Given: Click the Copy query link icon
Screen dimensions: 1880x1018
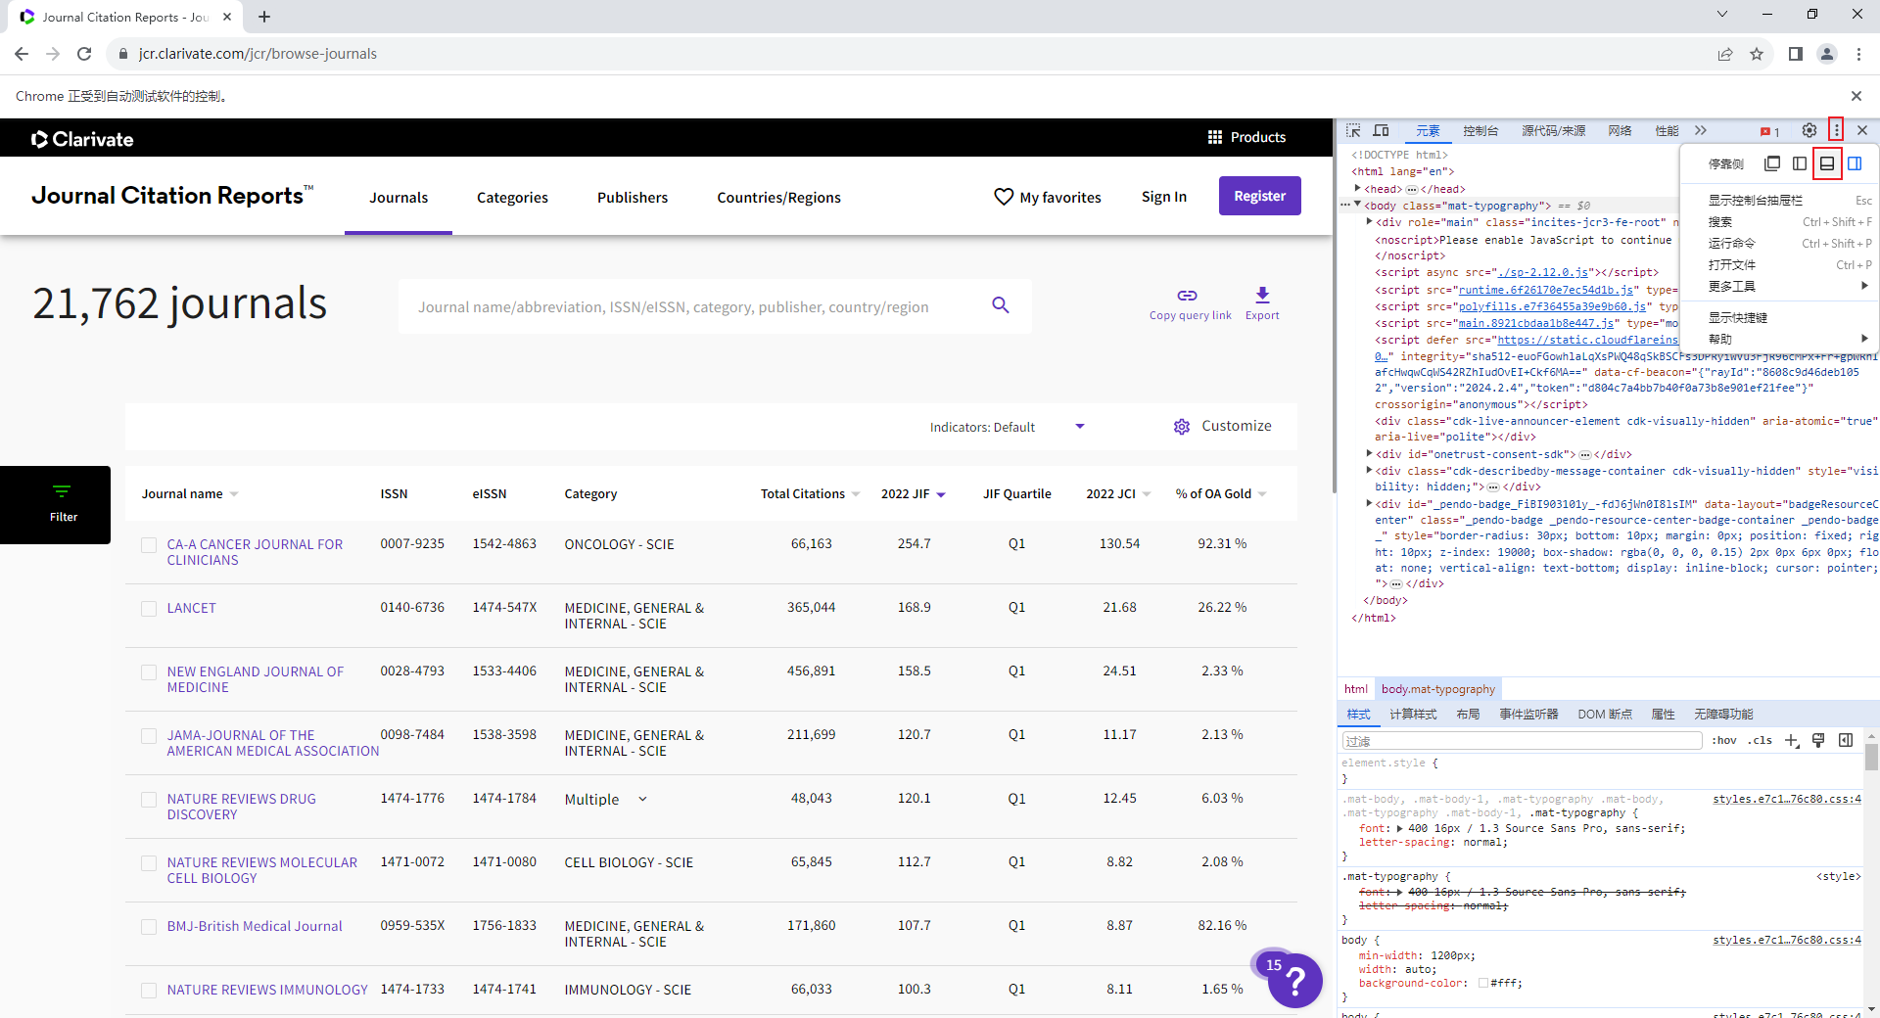Looking at the screenshot, I should click(1187, 295).
